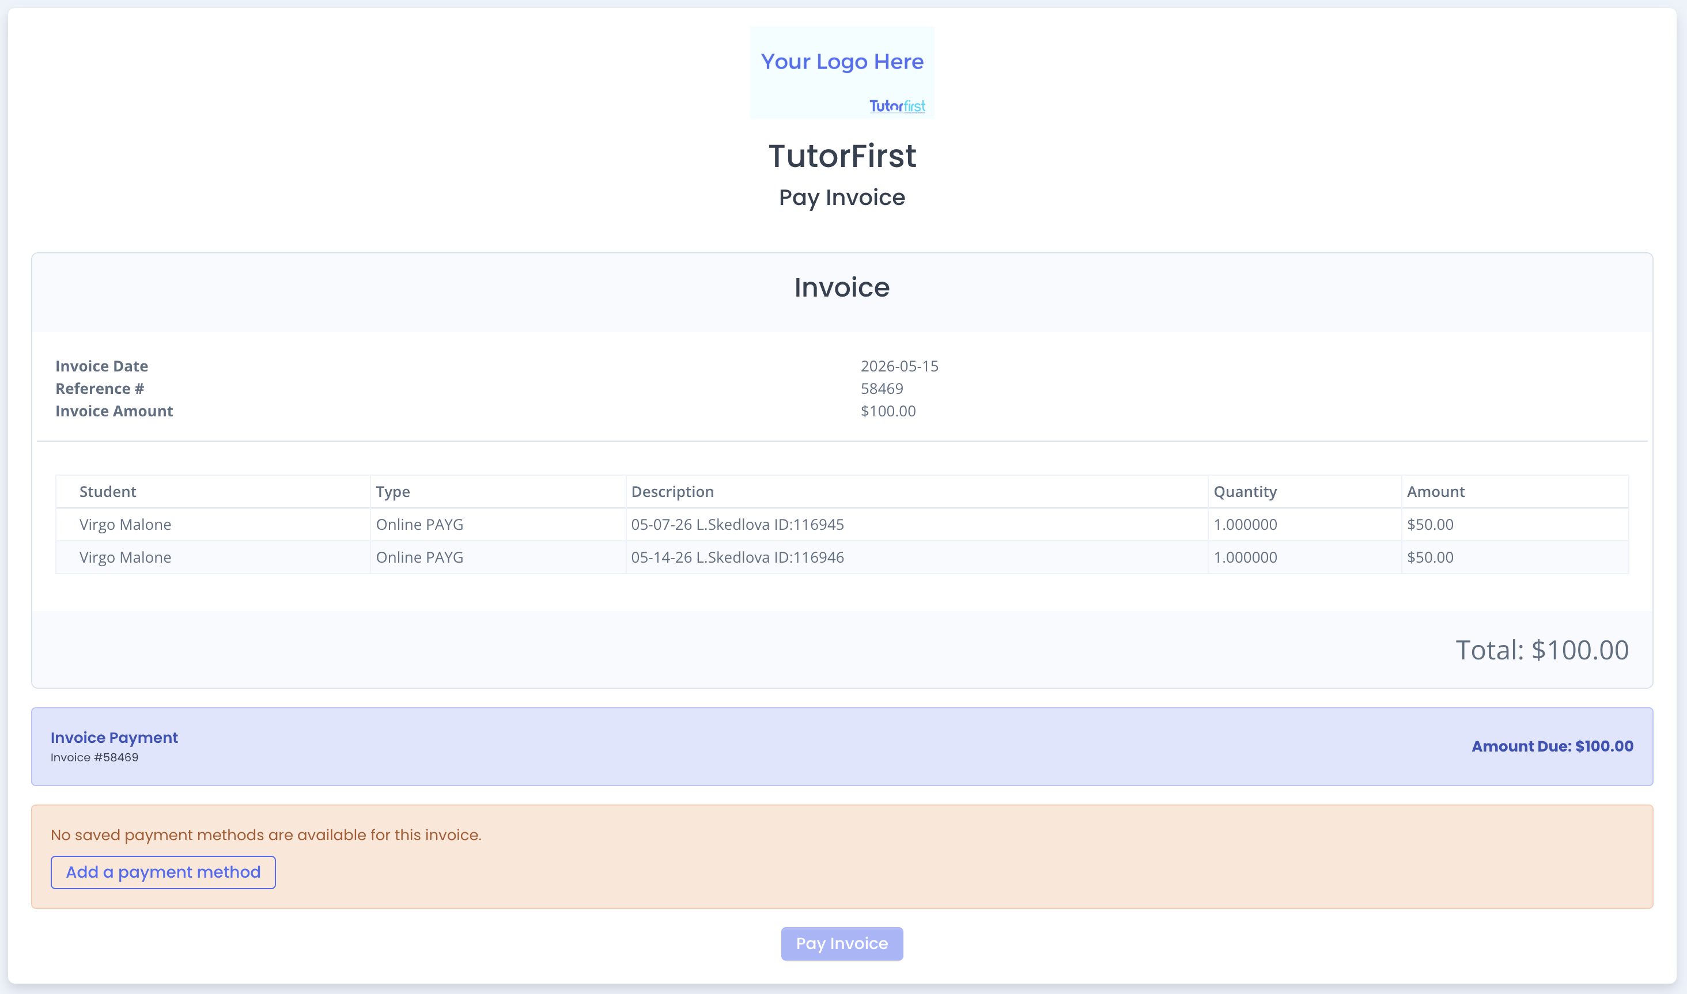Click the Your Logo Here image
This screenshot has width=1687, height=994.
point(842,73)
